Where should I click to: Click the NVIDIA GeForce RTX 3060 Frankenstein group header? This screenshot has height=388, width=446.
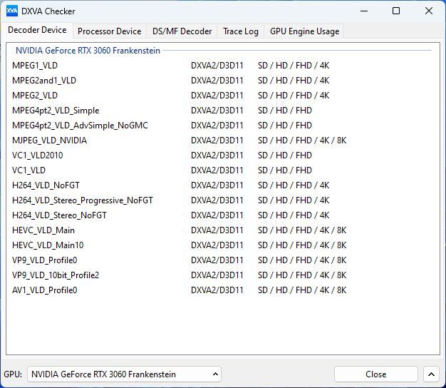coord(88,51)
